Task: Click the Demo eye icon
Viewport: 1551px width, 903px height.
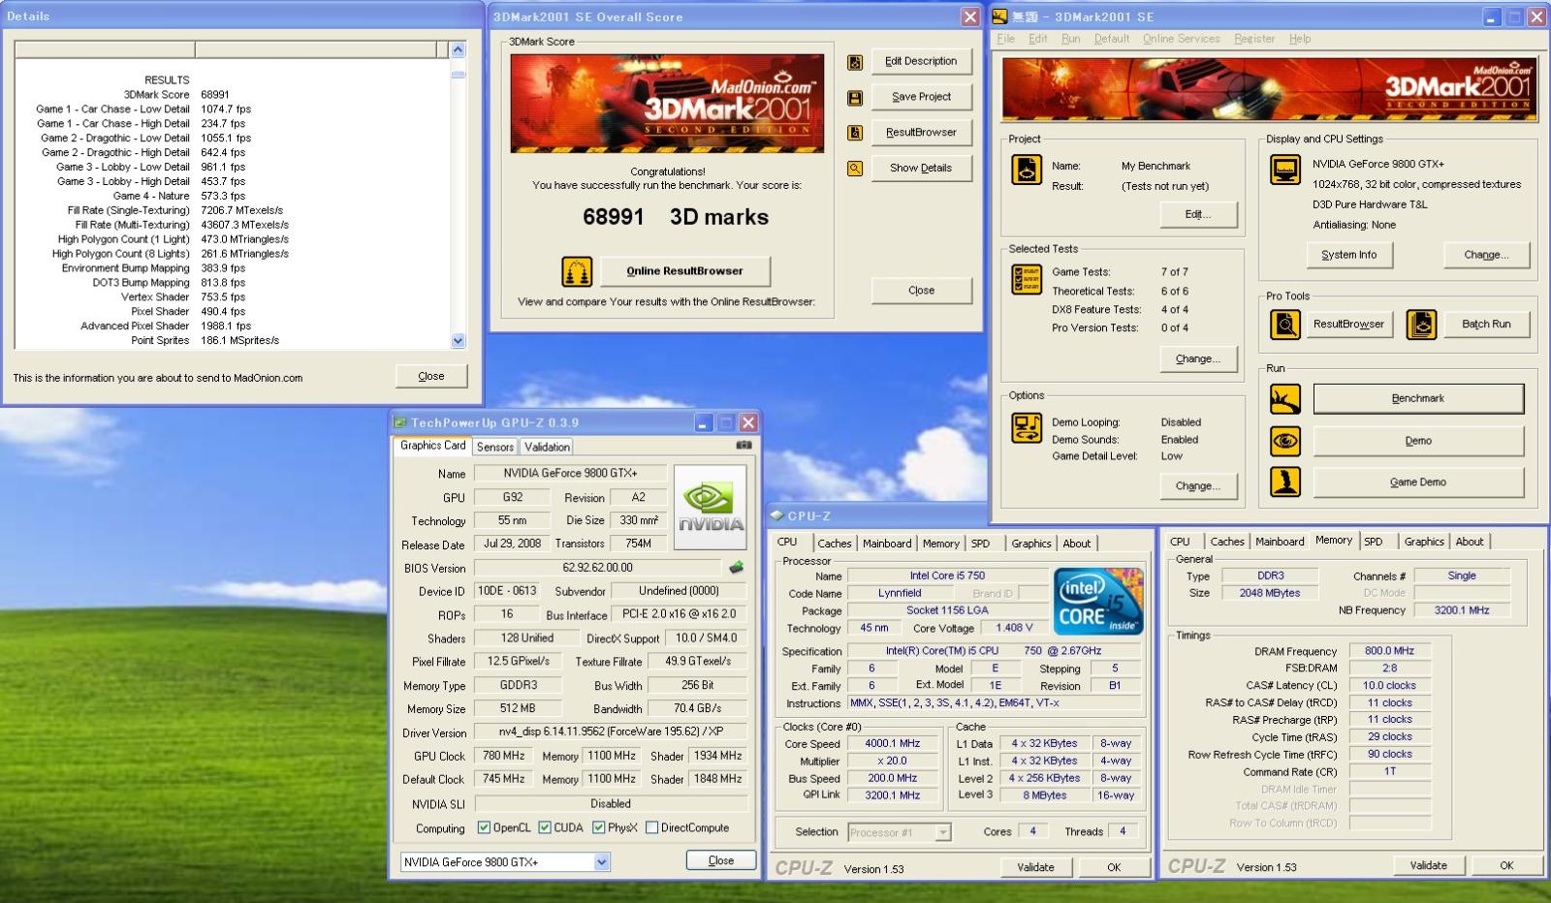Action: (x=1285, y=441)
